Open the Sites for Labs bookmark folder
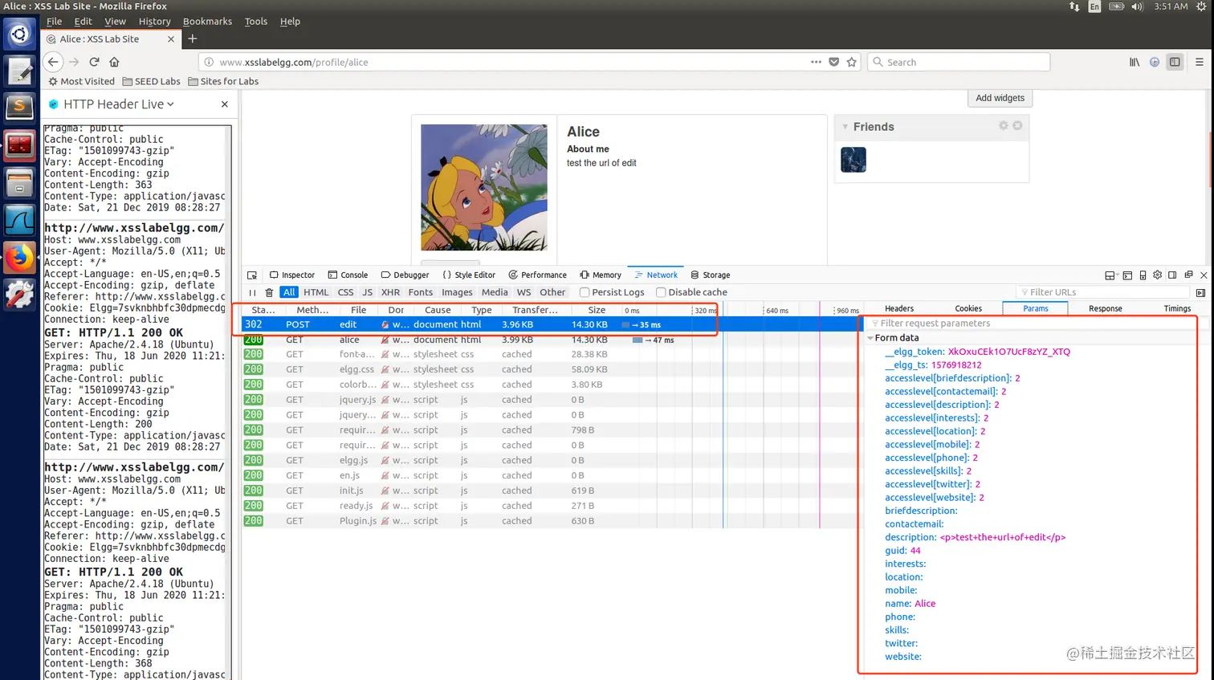This screenshot has height=680, width=1214. 223,81
